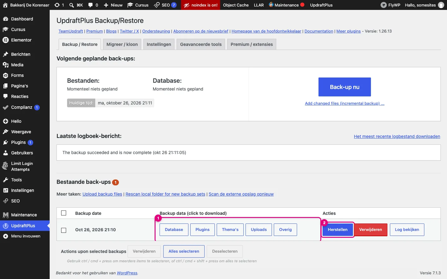Click the Plugins plug icon
Image resolution: width=447 pixels, height=279 pixels.
pos(6,142)
